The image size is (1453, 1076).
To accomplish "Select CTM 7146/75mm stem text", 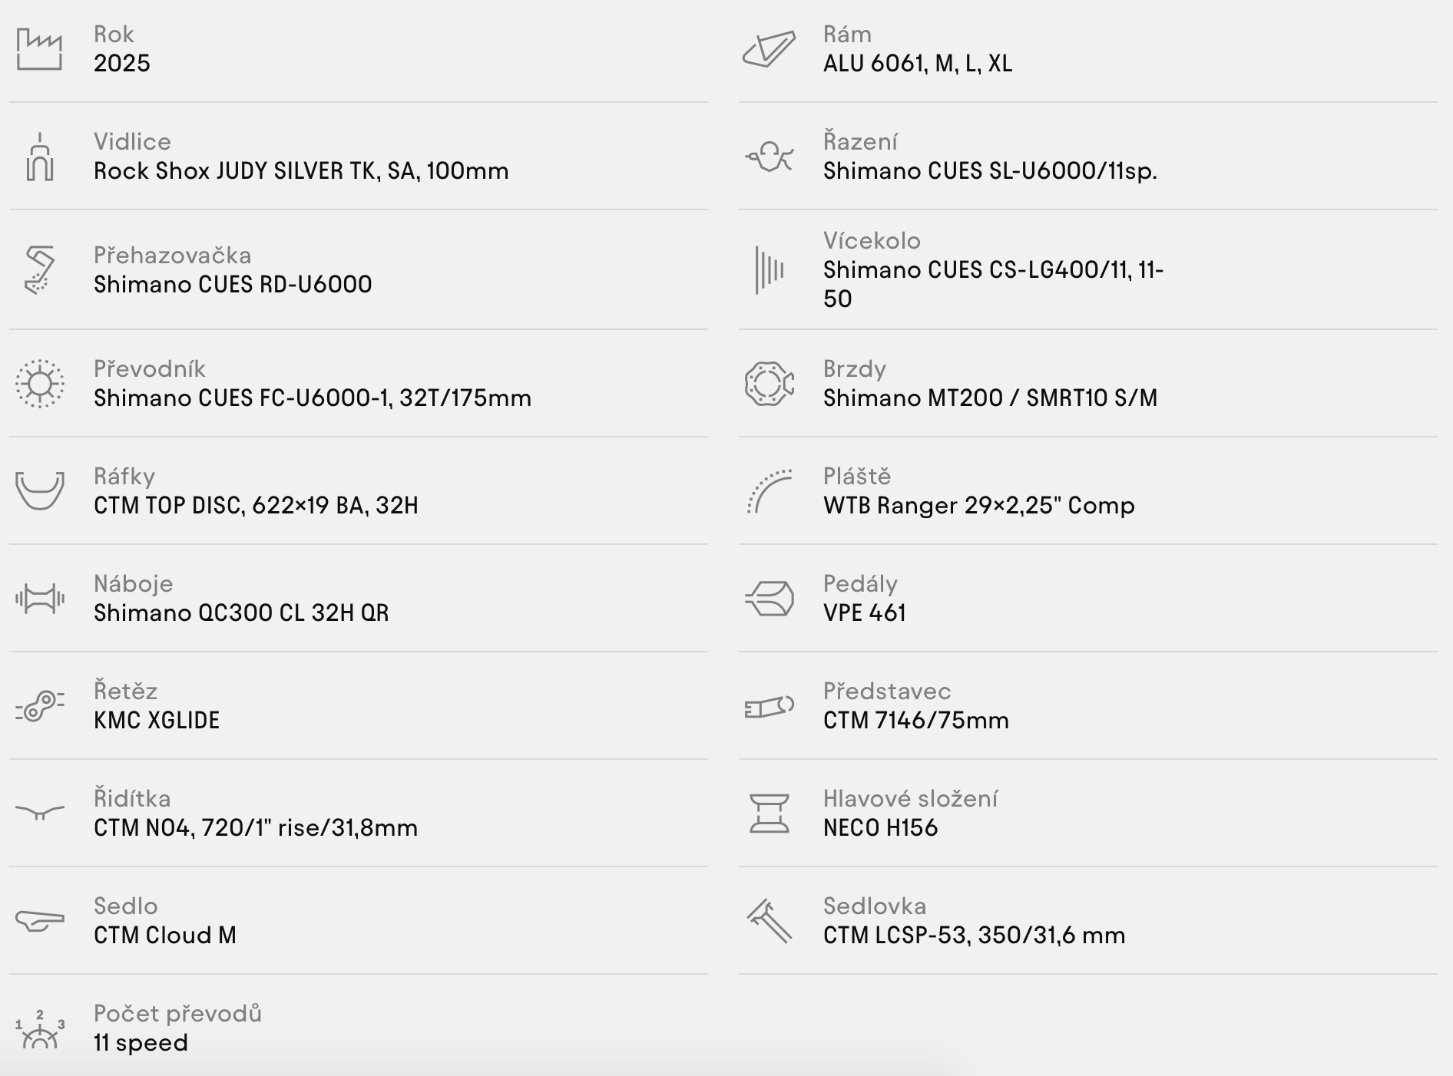I will 916,720.
